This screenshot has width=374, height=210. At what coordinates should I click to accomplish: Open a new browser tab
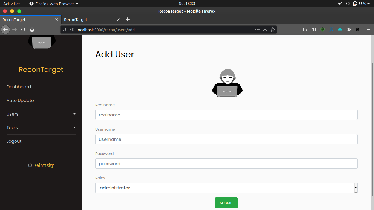tap(127, 19)
